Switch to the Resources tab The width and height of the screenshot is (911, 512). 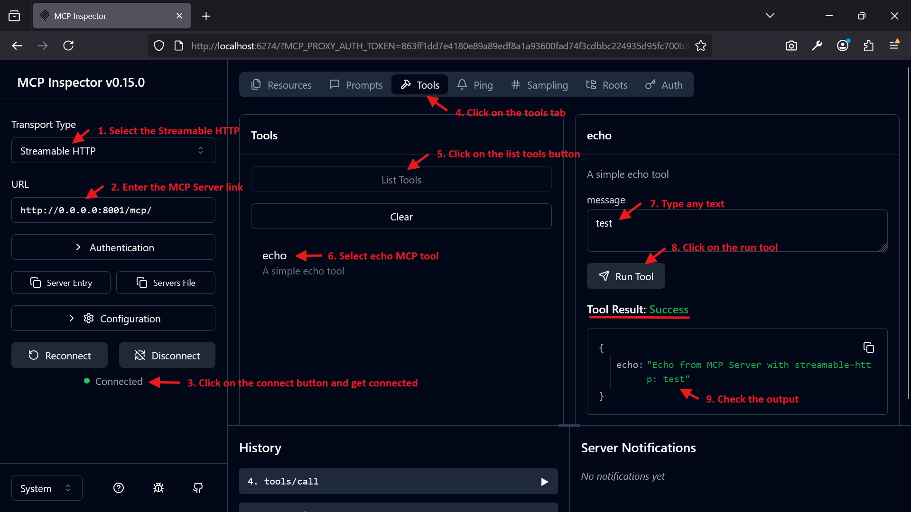point(281,85)
